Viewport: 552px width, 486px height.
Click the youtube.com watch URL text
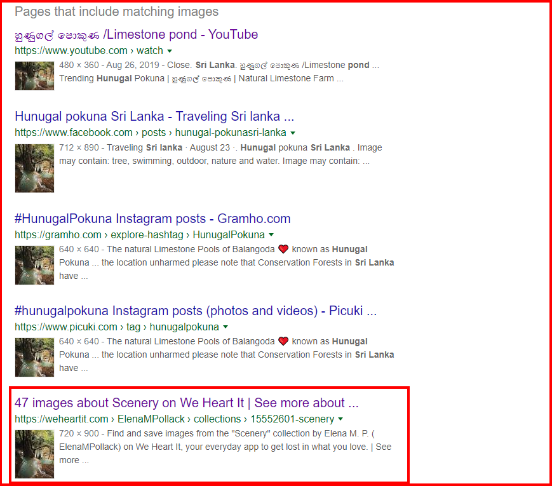89,51
